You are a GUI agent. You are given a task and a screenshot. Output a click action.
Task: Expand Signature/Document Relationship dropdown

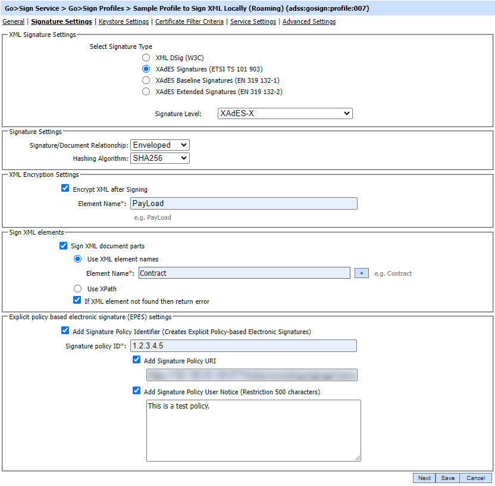[x=159, y=145]
